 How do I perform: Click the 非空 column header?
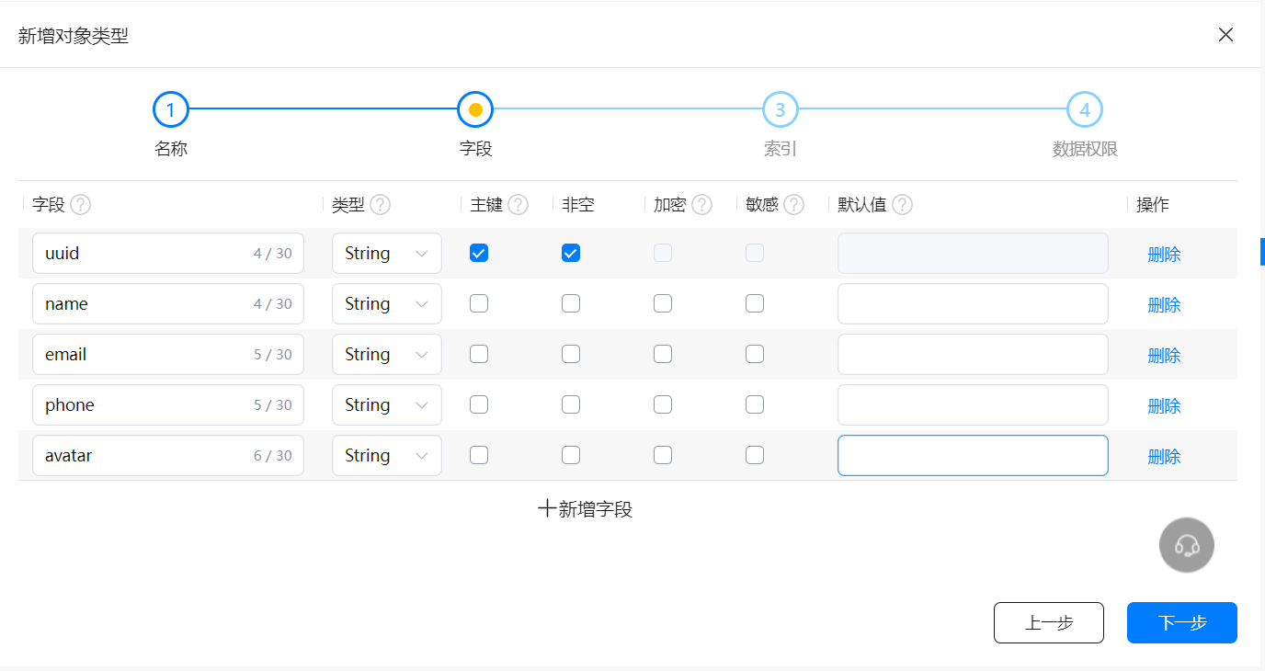click(578, 205)
